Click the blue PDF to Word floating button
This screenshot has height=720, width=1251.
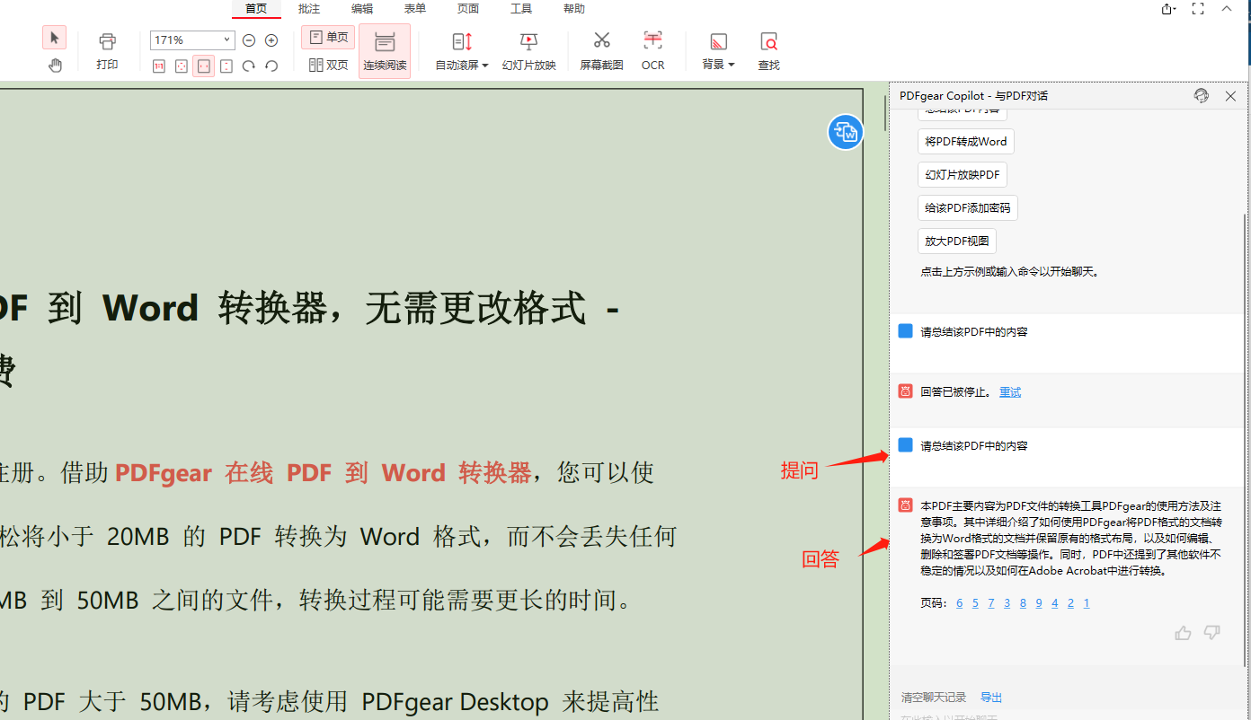coord(845,133)
